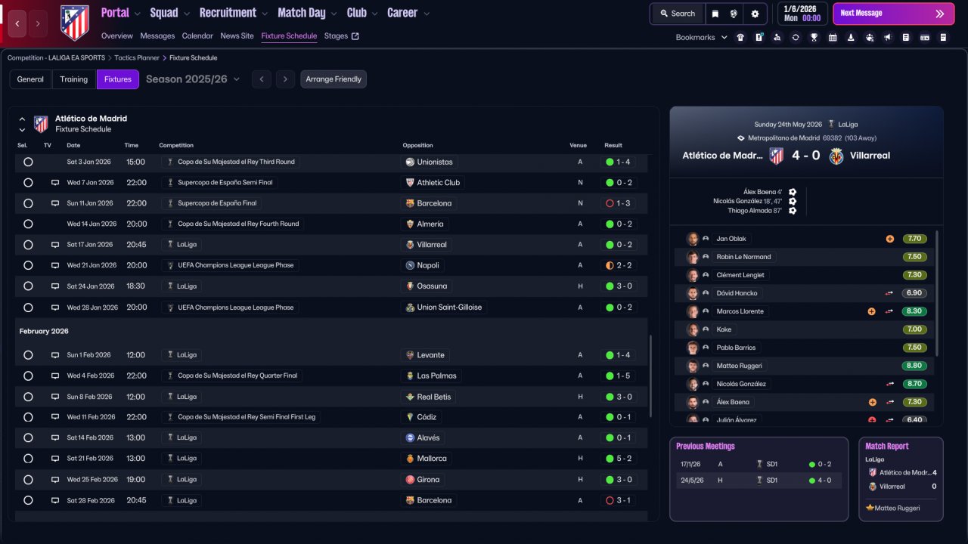
Task: Click the Tactics Planner breadcrumb link
Action: pyautogui.click(x=137, y=58)
